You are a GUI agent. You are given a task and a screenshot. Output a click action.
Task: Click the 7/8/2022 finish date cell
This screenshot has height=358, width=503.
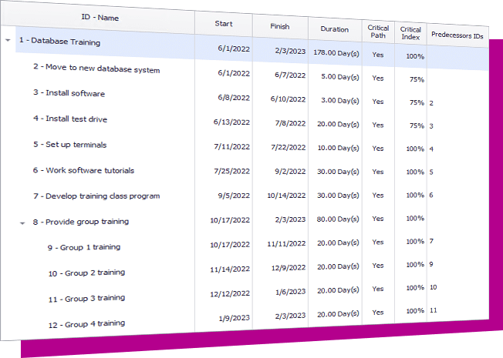[290, 123]
